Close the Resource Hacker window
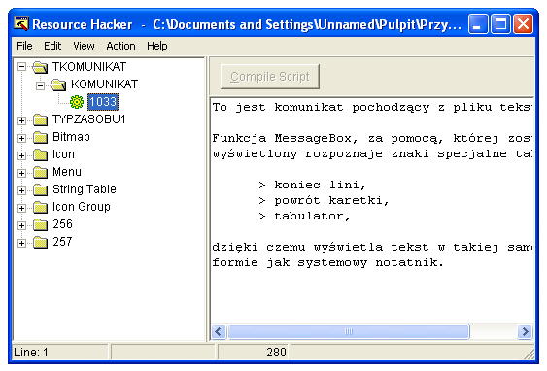The height and width of the screenshot is (371, 547). click(x=523, y=24)
